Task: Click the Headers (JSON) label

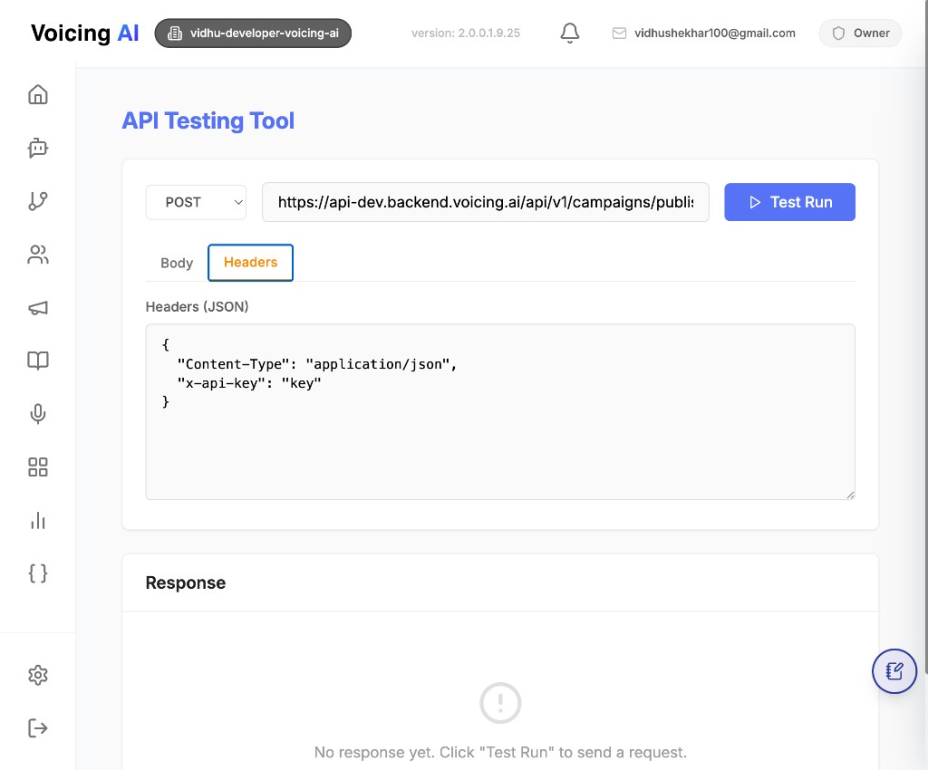Action: pos(197,307)
